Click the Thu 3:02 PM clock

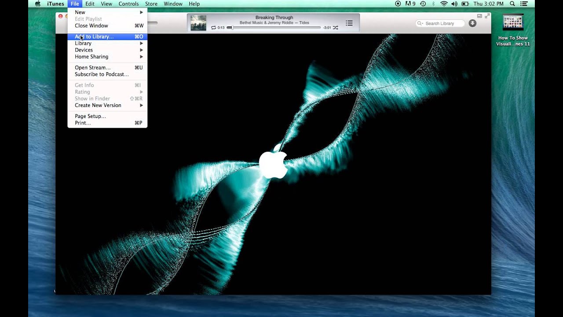coord(488,4)
